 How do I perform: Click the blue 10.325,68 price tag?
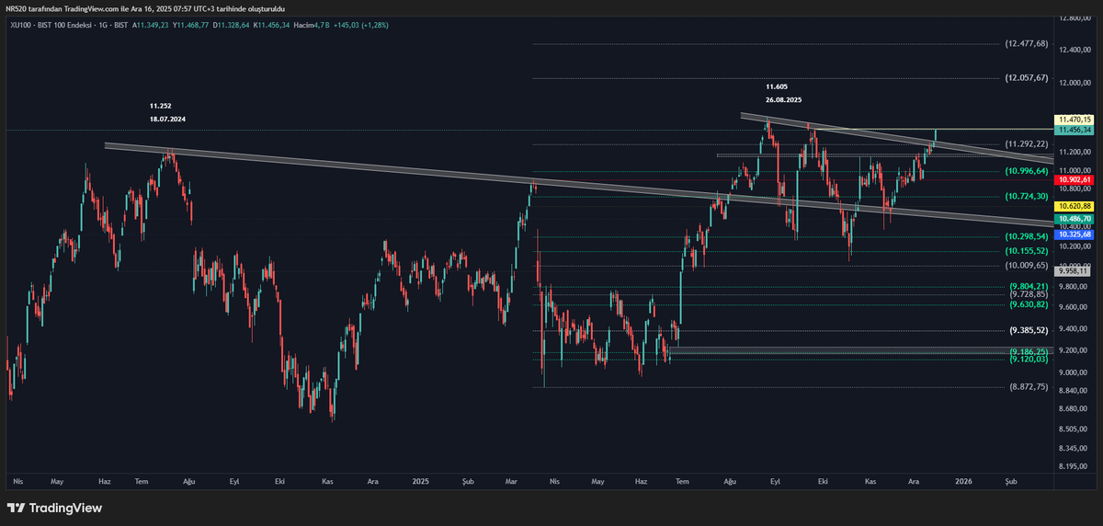click(1074, 234)
